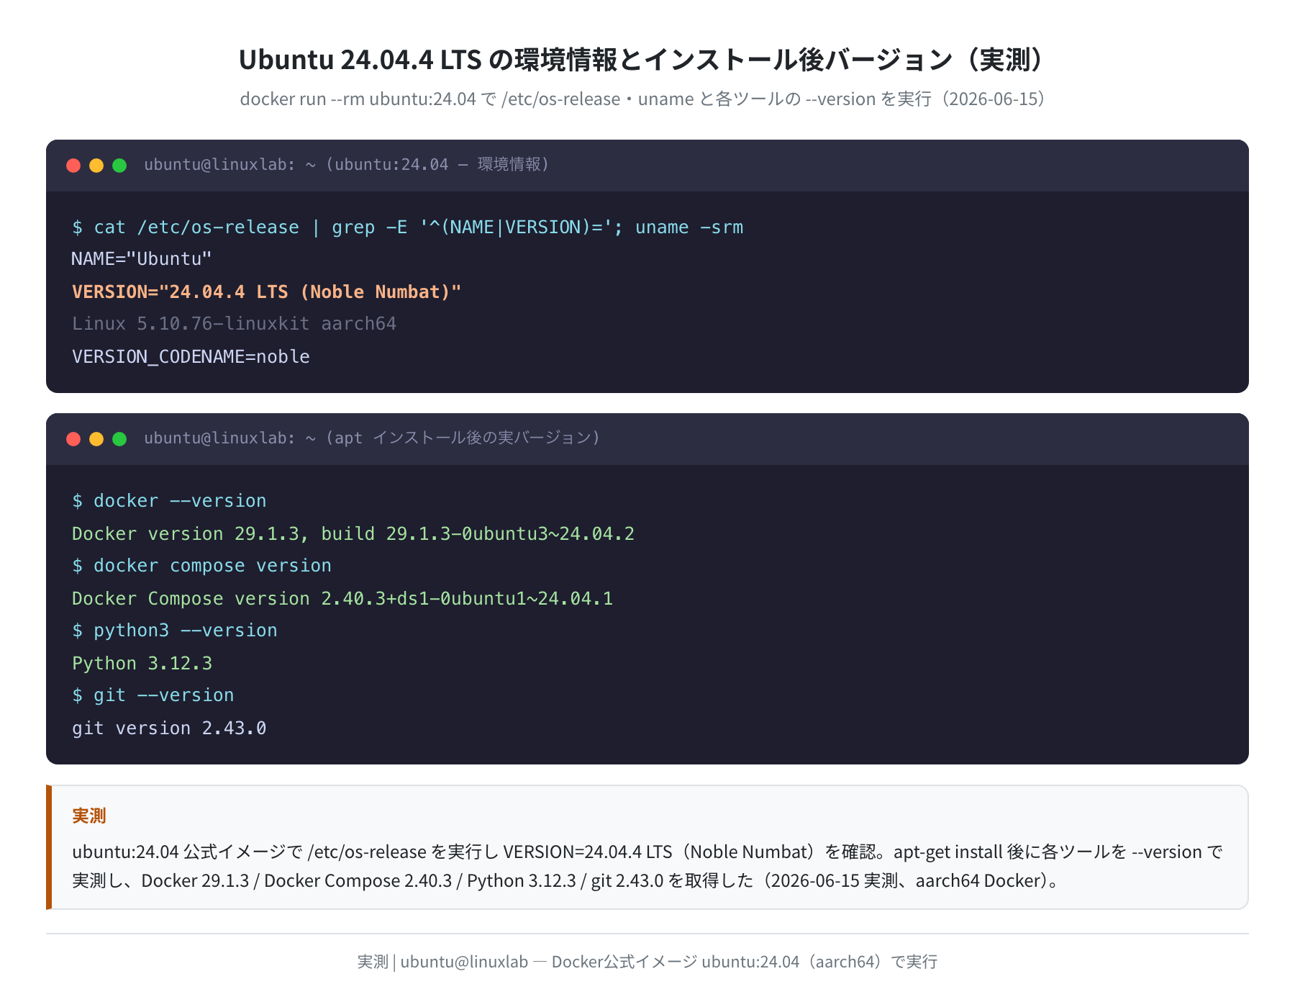Click the terminal title "ubuntu@linuxlab: ~ (apt インストール後の実バージョン)"
Viewport: 1295px width, 1002px height.
[373, 438]
